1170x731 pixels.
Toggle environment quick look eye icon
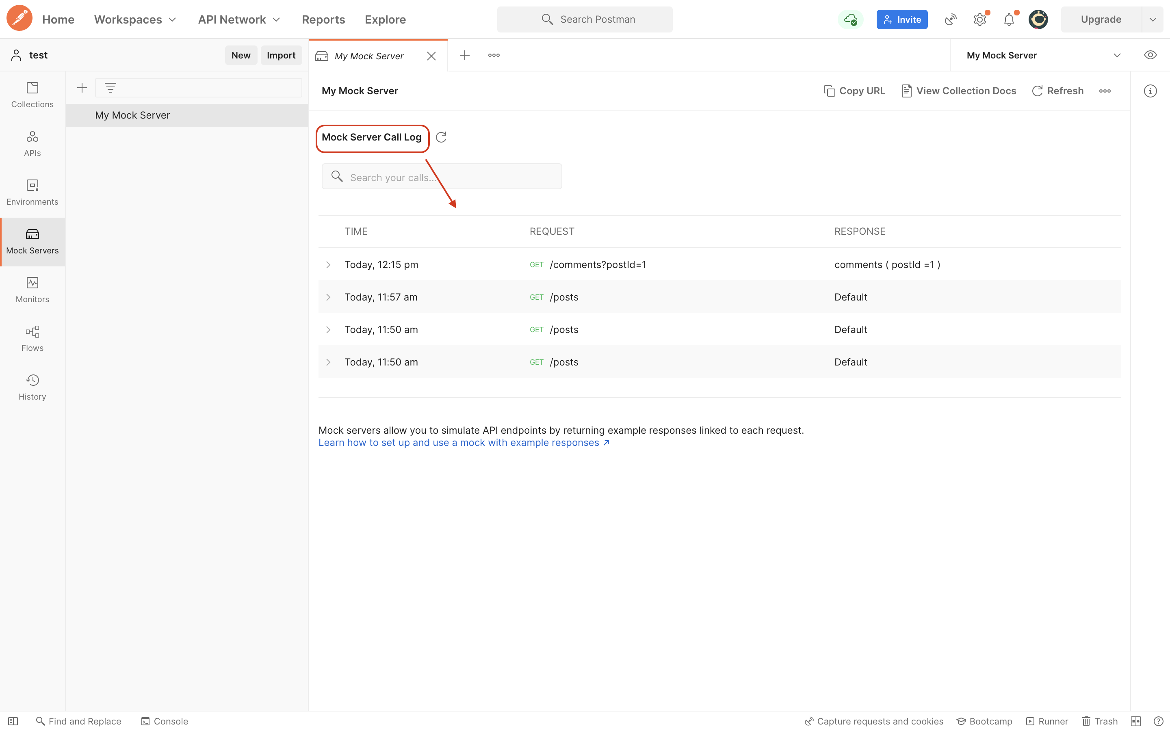coord(1150,55)
